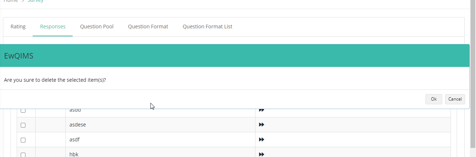Go to the Question Pool tab
Viewport: 476px width, 157px height.
coord(97,27)
